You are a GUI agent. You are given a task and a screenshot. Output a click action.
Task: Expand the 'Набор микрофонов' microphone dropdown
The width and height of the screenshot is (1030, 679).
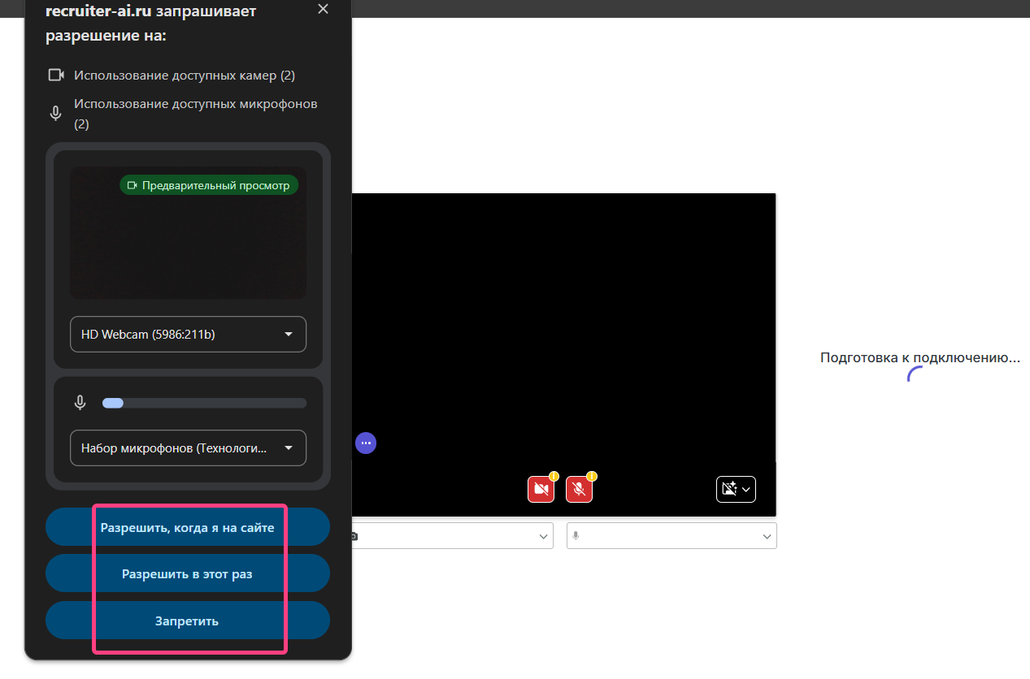[188, 448]
